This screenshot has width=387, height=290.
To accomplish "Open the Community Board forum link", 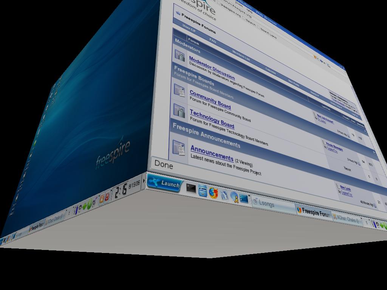I will (x=210, y=100).
